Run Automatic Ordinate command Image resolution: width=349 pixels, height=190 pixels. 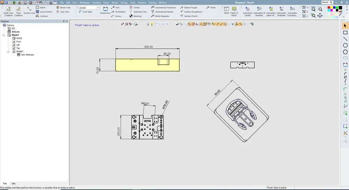[x=281, y=12]
